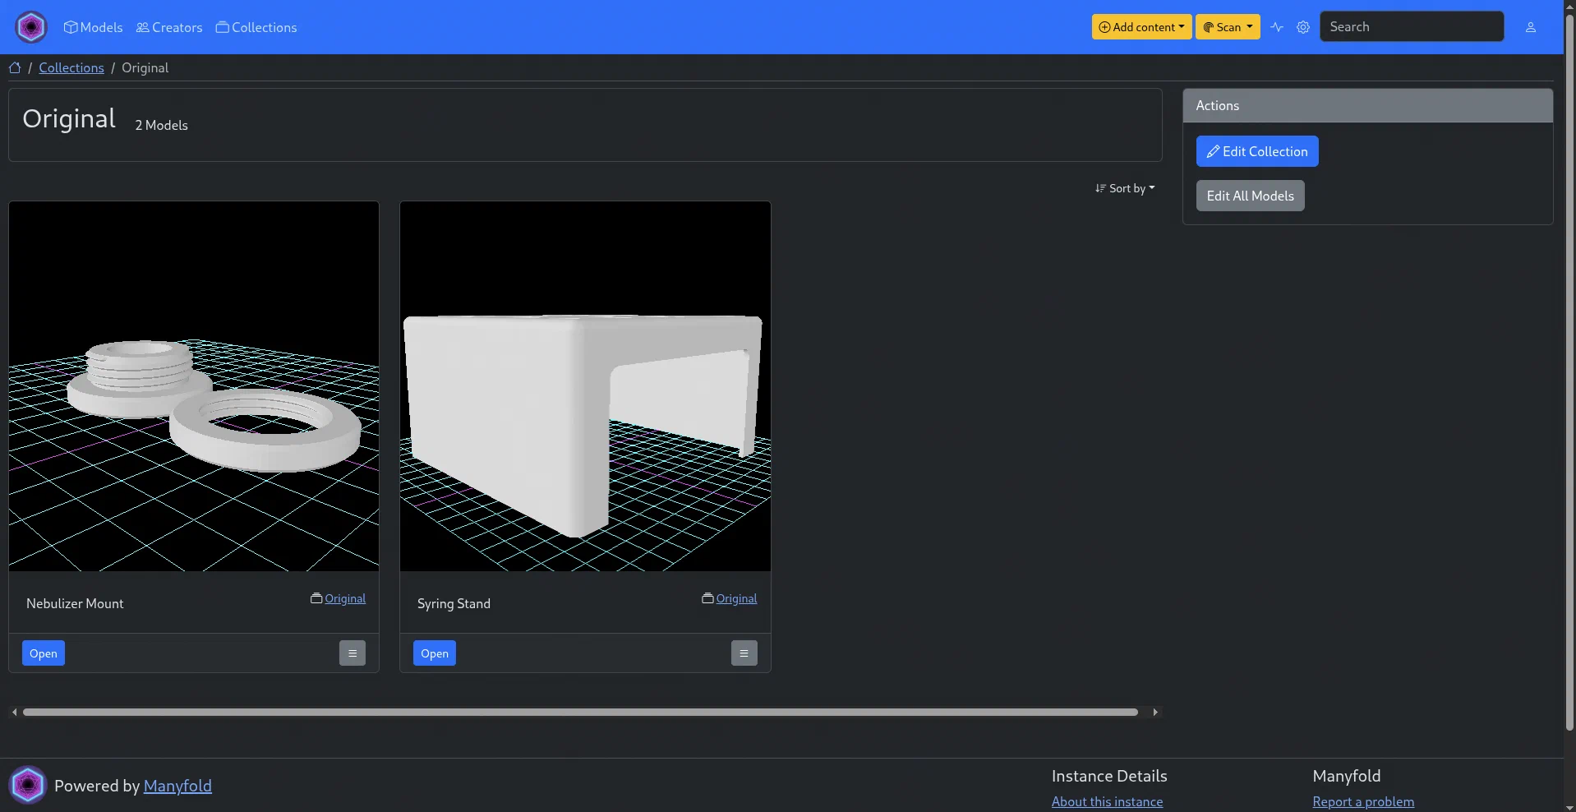Open the Nebulizer Mount card menu icon

pos(352,653)
